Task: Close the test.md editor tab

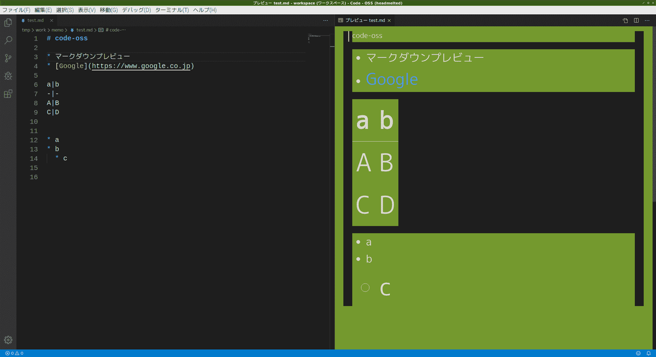Action: tap(52, 21)
